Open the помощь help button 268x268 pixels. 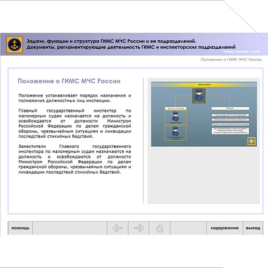pos(20,228)
